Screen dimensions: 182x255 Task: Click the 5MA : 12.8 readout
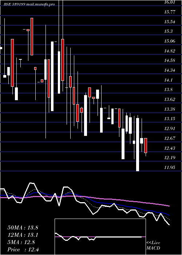tap(21, 242)
